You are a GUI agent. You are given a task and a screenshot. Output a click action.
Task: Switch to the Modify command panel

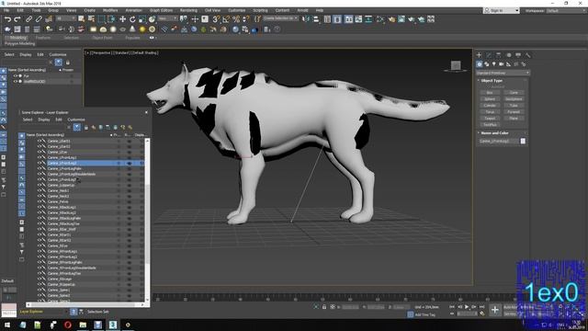point(489,55)
